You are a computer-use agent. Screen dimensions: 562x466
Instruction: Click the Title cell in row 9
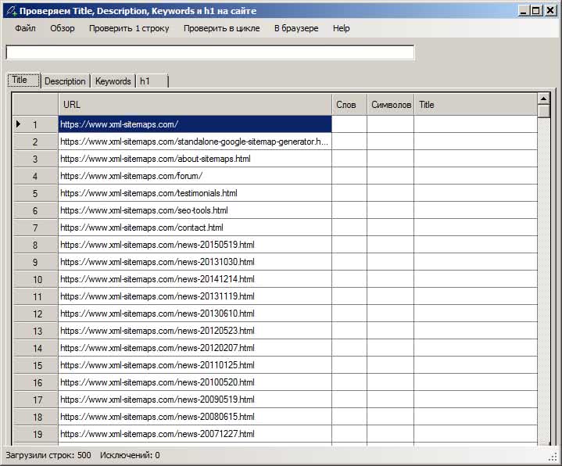pyautogui.click(x=476, y=262)
